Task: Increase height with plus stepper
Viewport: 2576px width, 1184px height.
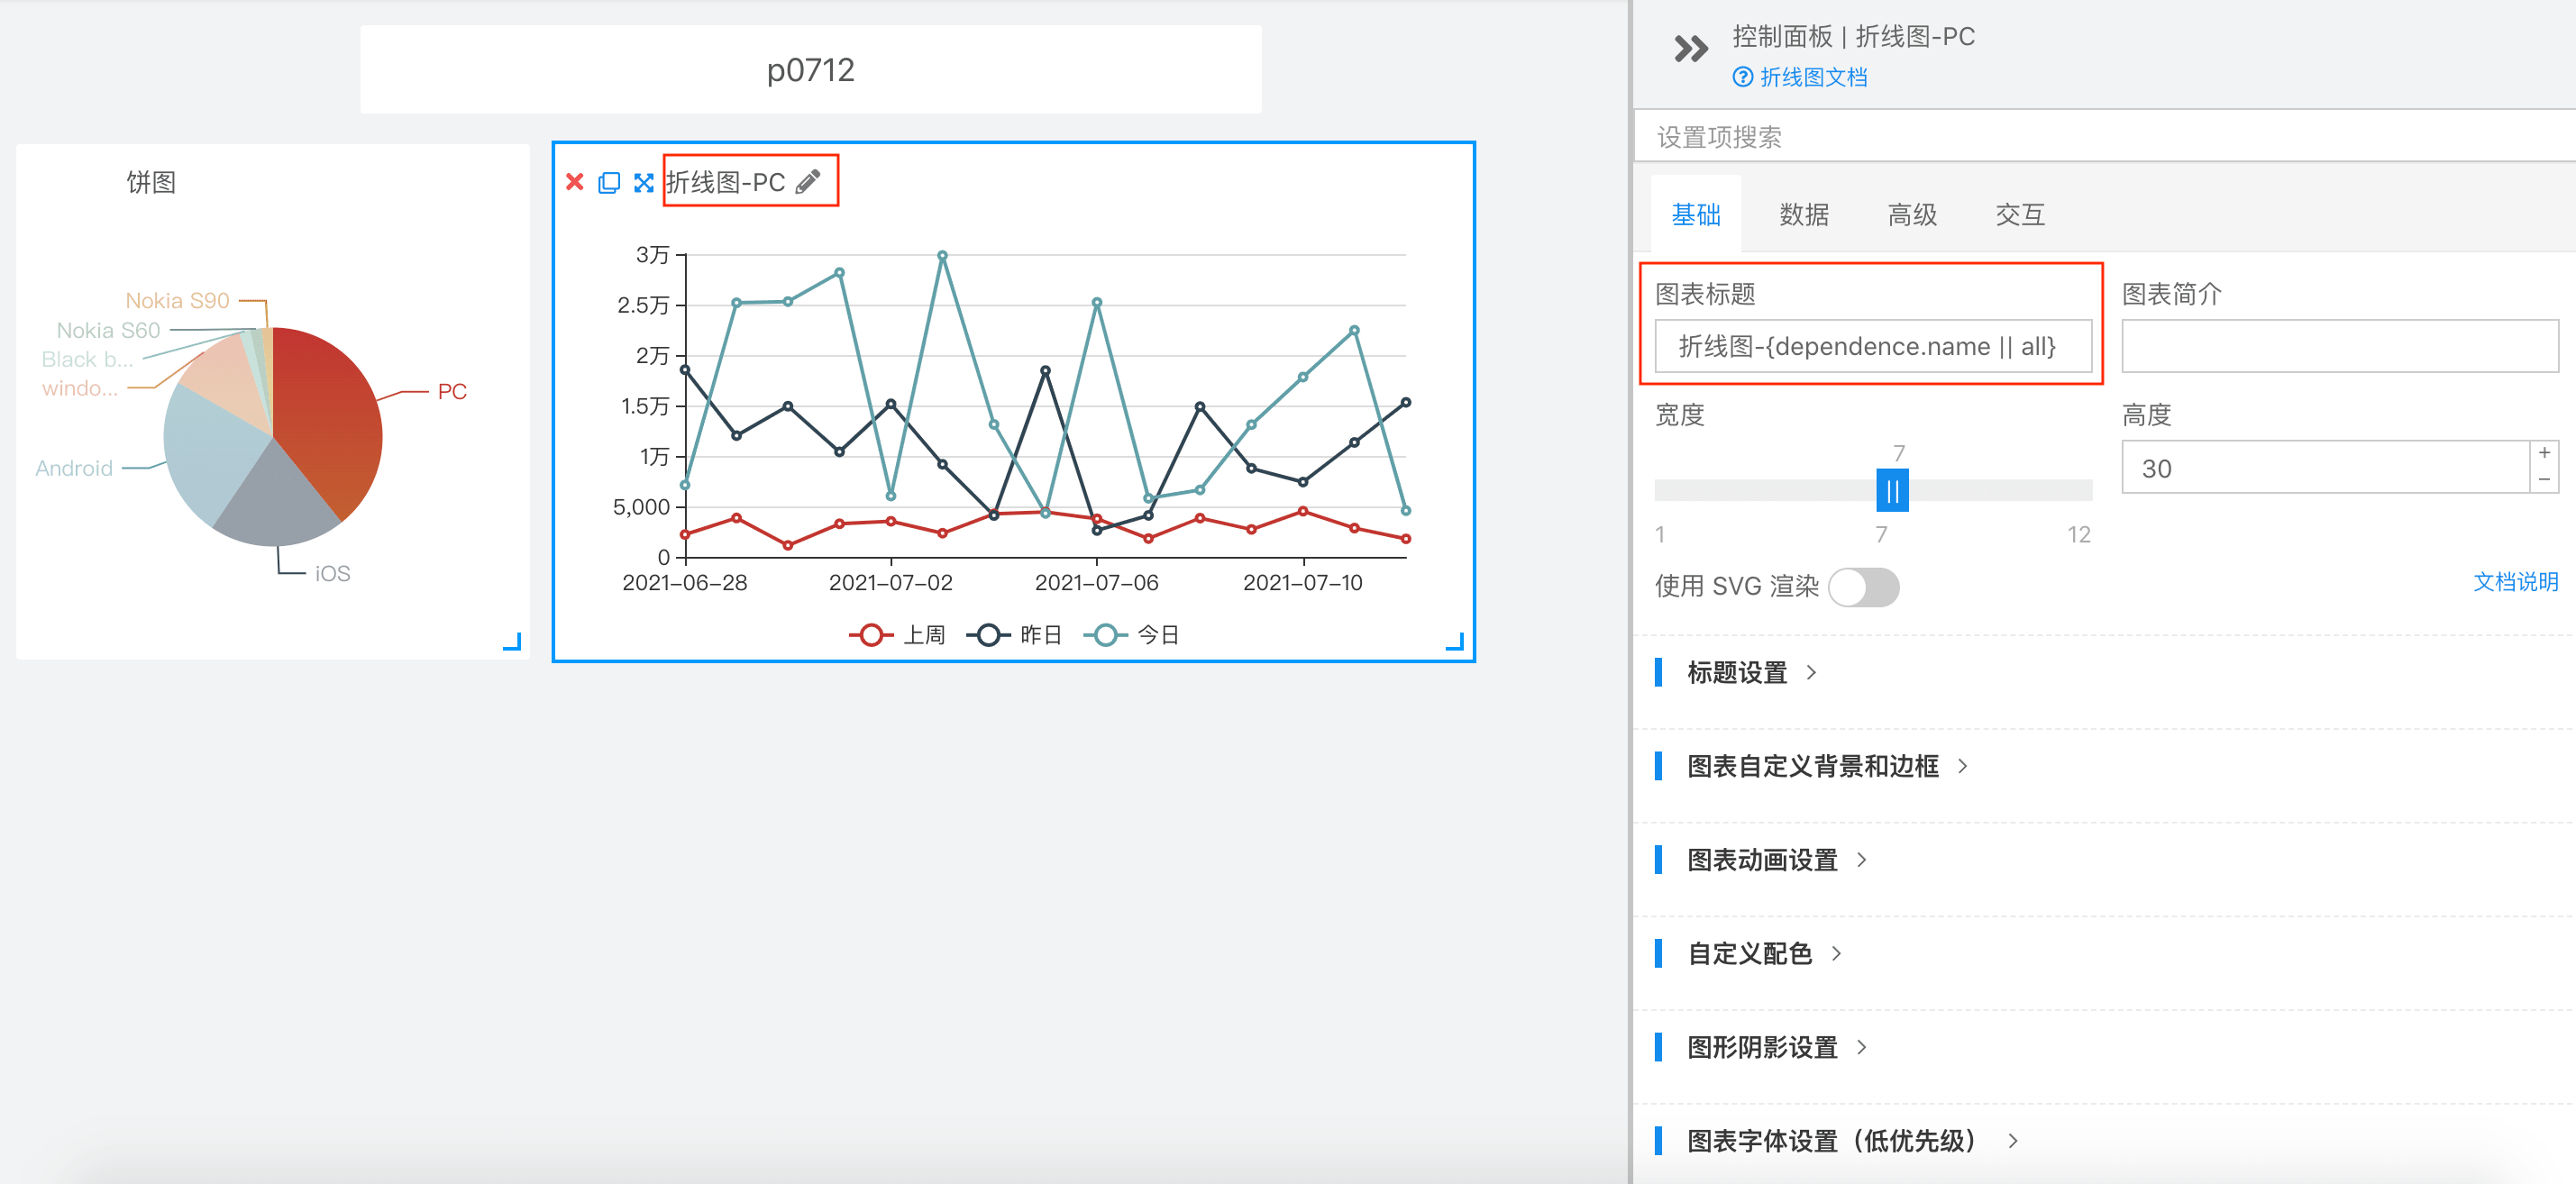Action: tap(2544, 453)
